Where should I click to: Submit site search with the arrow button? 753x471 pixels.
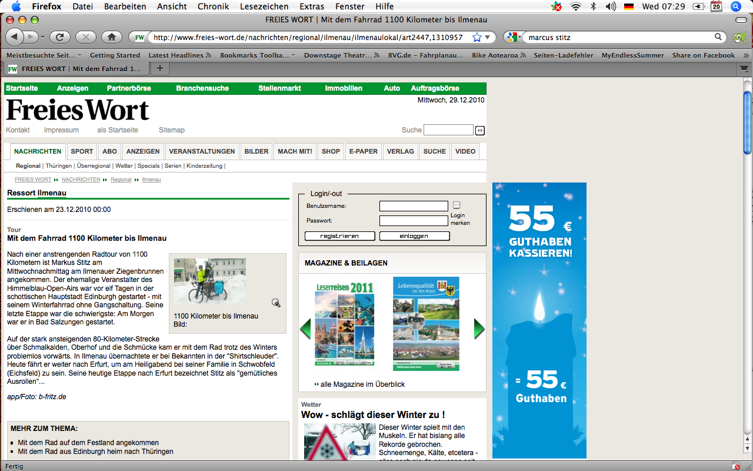point(480,130)
